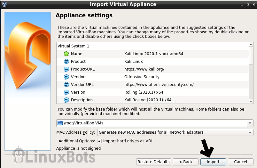Click Restore Defaults button
Screen dimensions: 257x168
tap(153, 162)
